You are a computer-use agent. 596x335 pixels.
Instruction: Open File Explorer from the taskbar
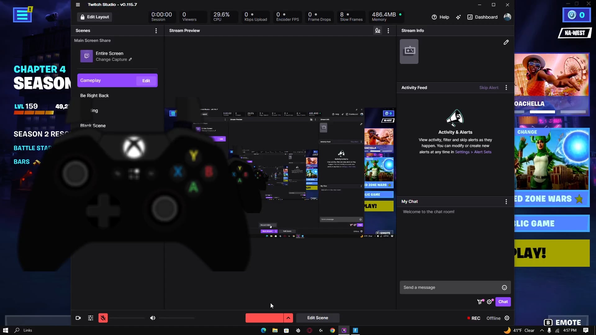(x=275, y=330)
